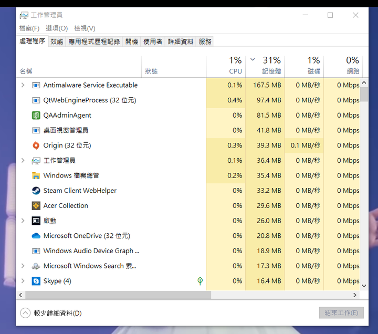The image size is (378, 334).
Task: Select the QAAdminAgent green icon
Action: pyautogui.click(x=36, y=116)
